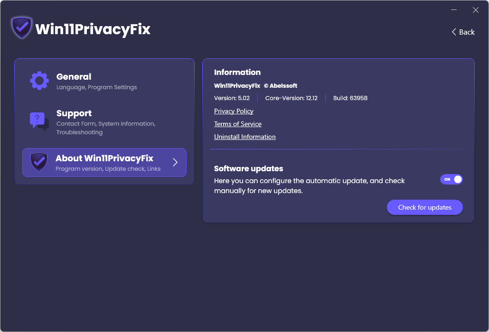Minimize the Win11PrivacyFix window

tap(454, 10)
